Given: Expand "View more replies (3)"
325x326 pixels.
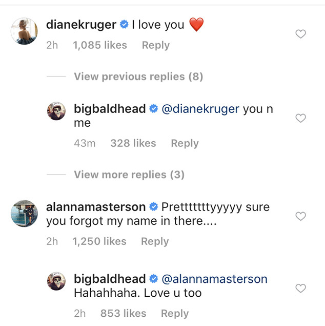Looking at the screenshot, I should pos(129,175).
